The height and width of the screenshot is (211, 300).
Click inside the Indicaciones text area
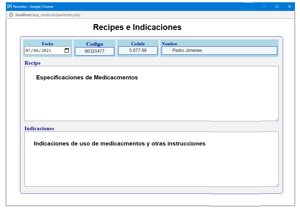pos(151,164)
